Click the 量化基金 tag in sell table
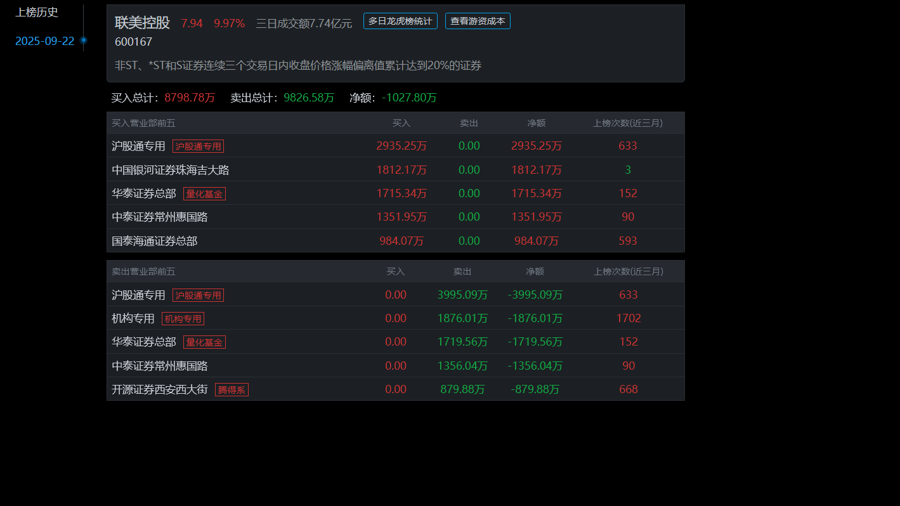The width and height of the screenshot is (900, 506). [x=204, y=342]
